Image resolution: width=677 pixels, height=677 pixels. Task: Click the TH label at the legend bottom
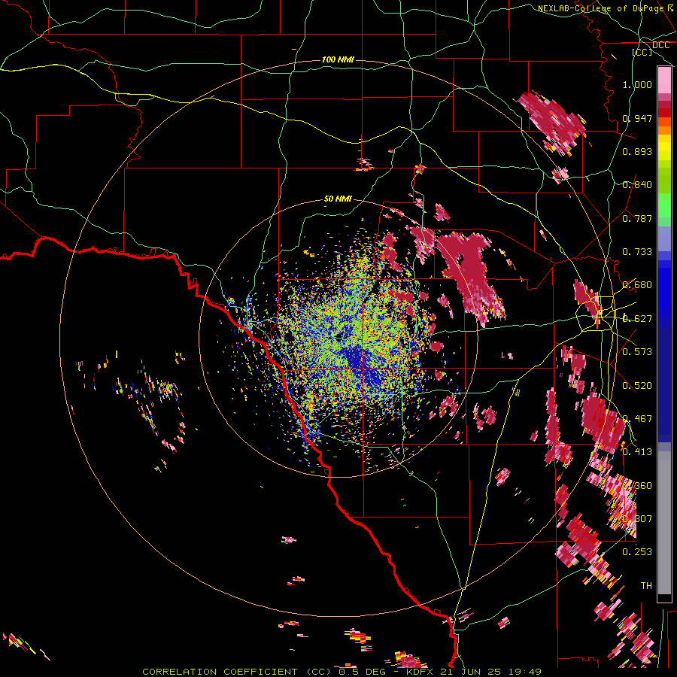[x=646, y=586]
